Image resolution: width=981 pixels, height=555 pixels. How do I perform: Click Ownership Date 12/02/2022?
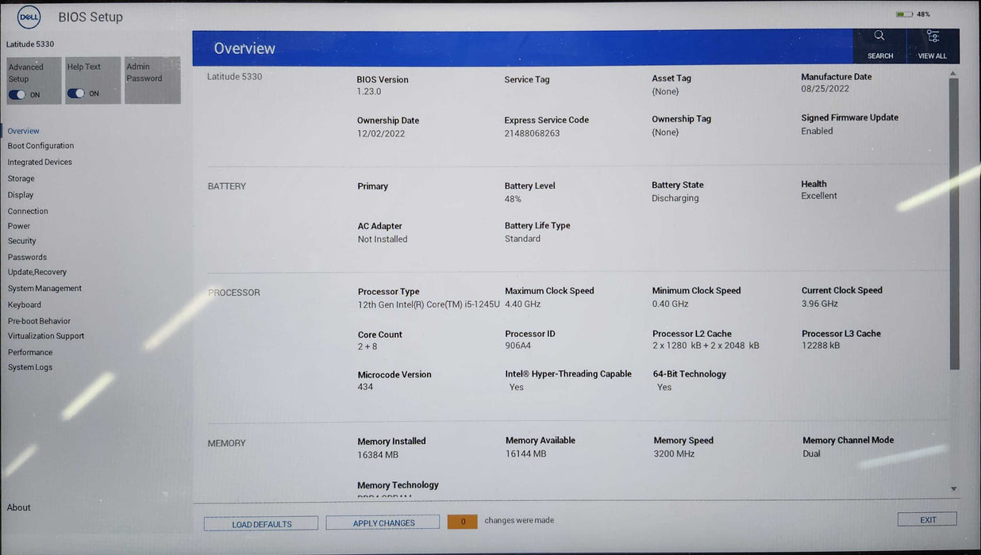coord(381,134)
